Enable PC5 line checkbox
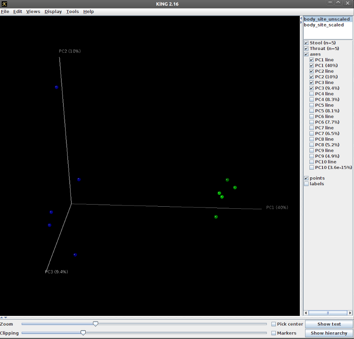The image size is (354, 339). 312,105
